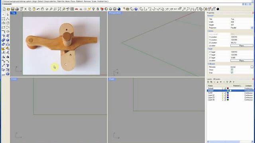Click the Camera Location Place button
Viewport: 255px width, 143px height.
click(x=242, y=46)
